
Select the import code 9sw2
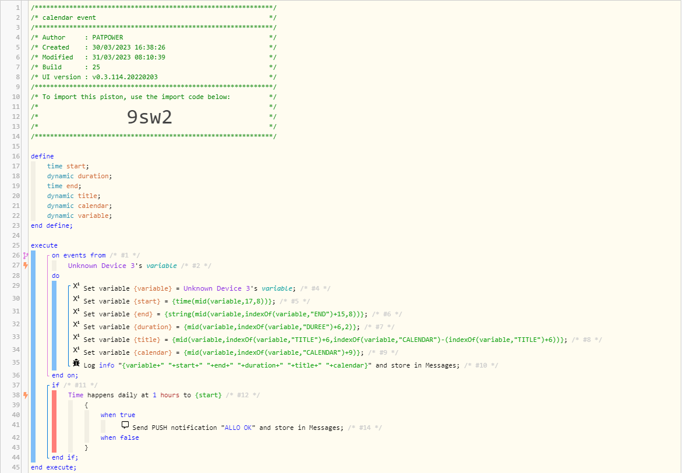(x=149, y=117)
